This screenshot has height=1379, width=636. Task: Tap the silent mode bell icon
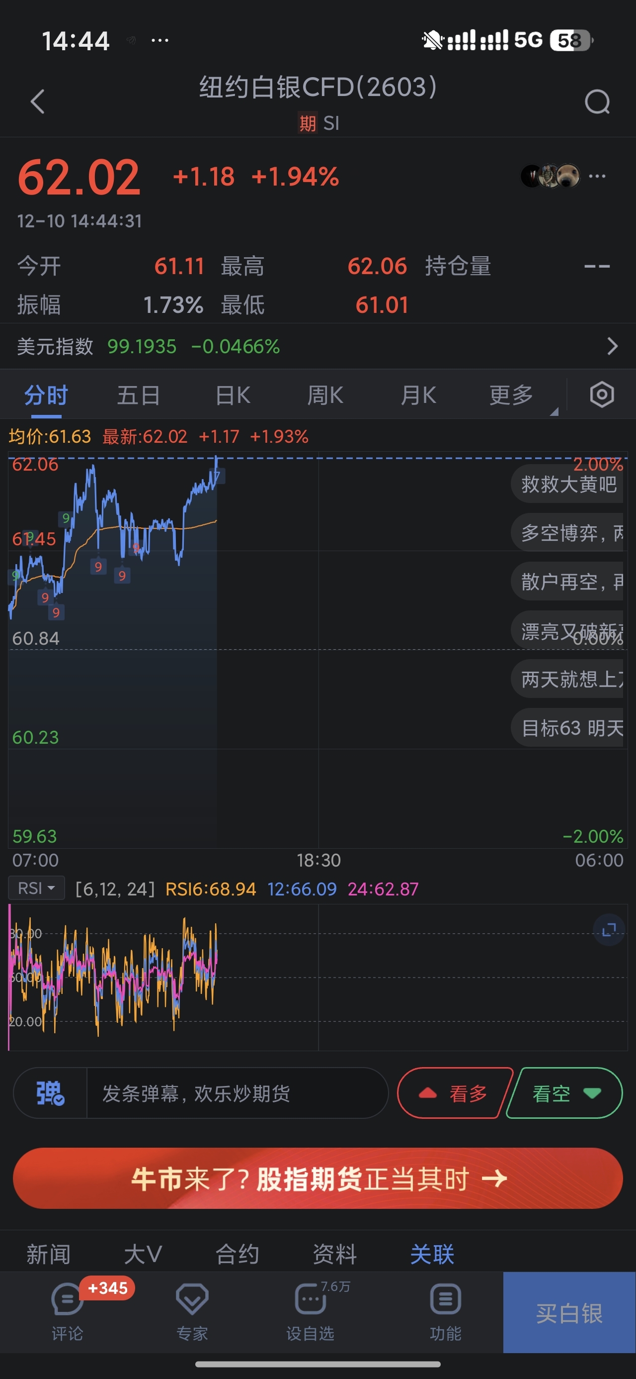(432, 40)
